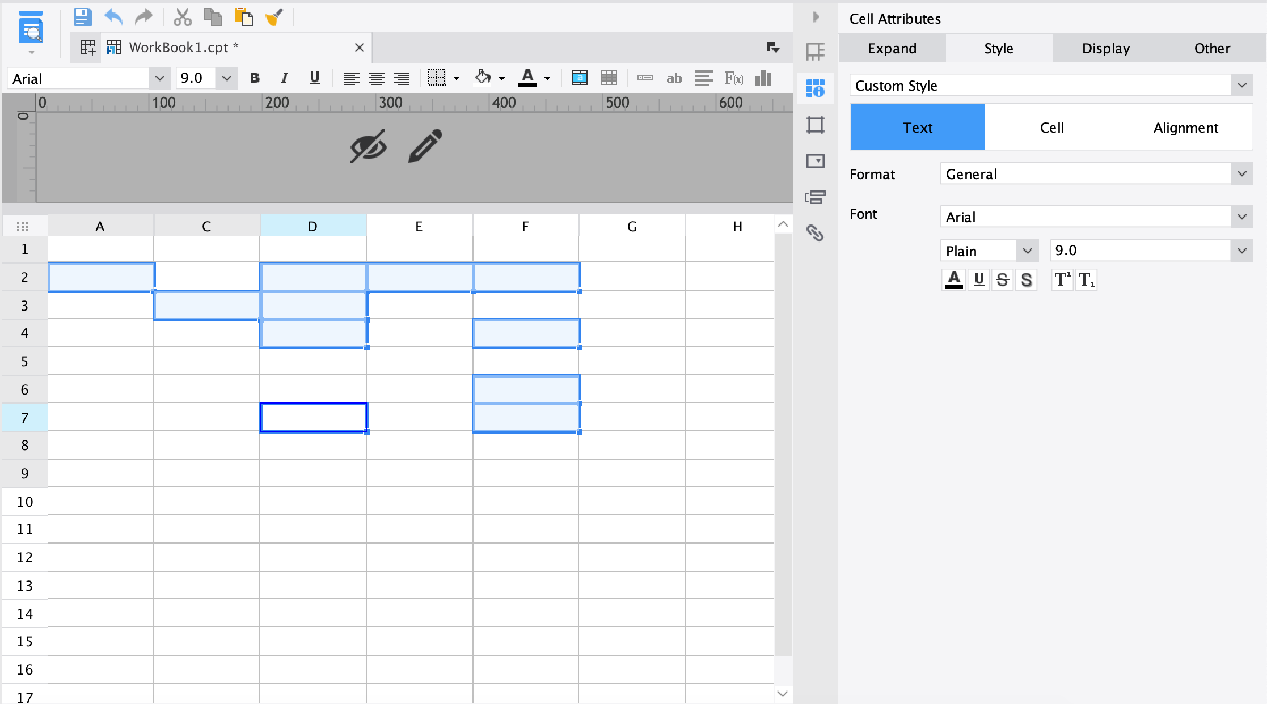The image size is (1267, 704).
Task: Toggle subscript T button
Action: coord(1087,279)
